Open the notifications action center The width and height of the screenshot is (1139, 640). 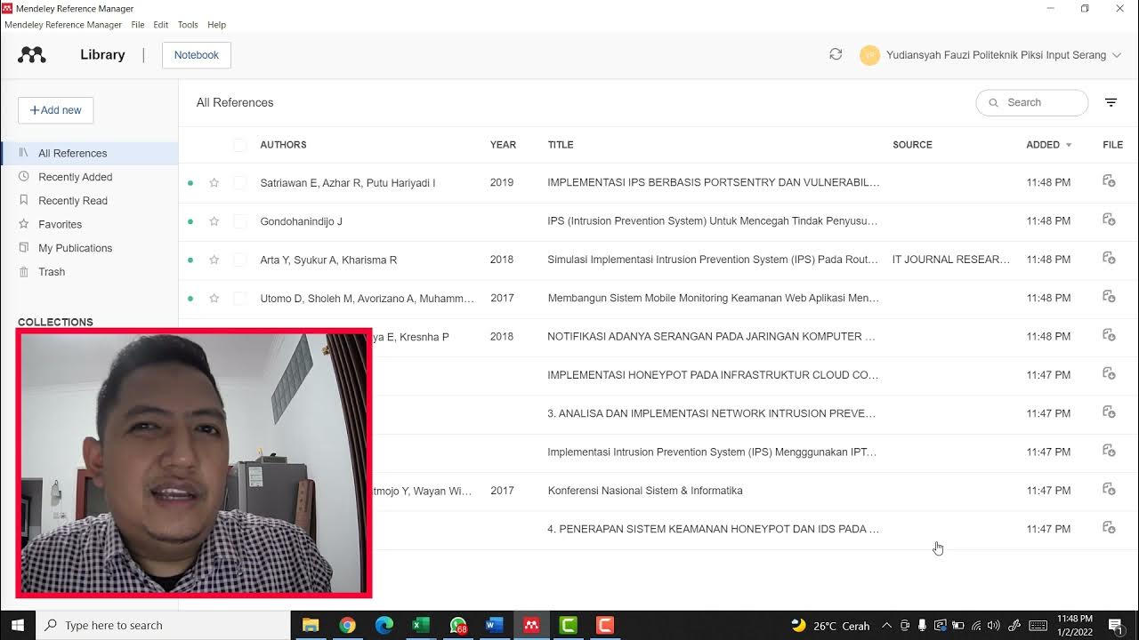point(1115,625)
